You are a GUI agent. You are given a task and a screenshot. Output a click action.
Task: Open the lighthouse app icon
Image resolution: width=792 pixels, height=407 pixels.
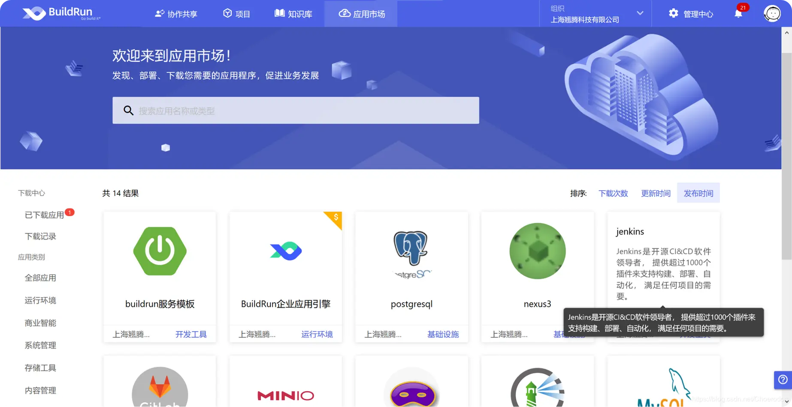[x=538, y=387]
